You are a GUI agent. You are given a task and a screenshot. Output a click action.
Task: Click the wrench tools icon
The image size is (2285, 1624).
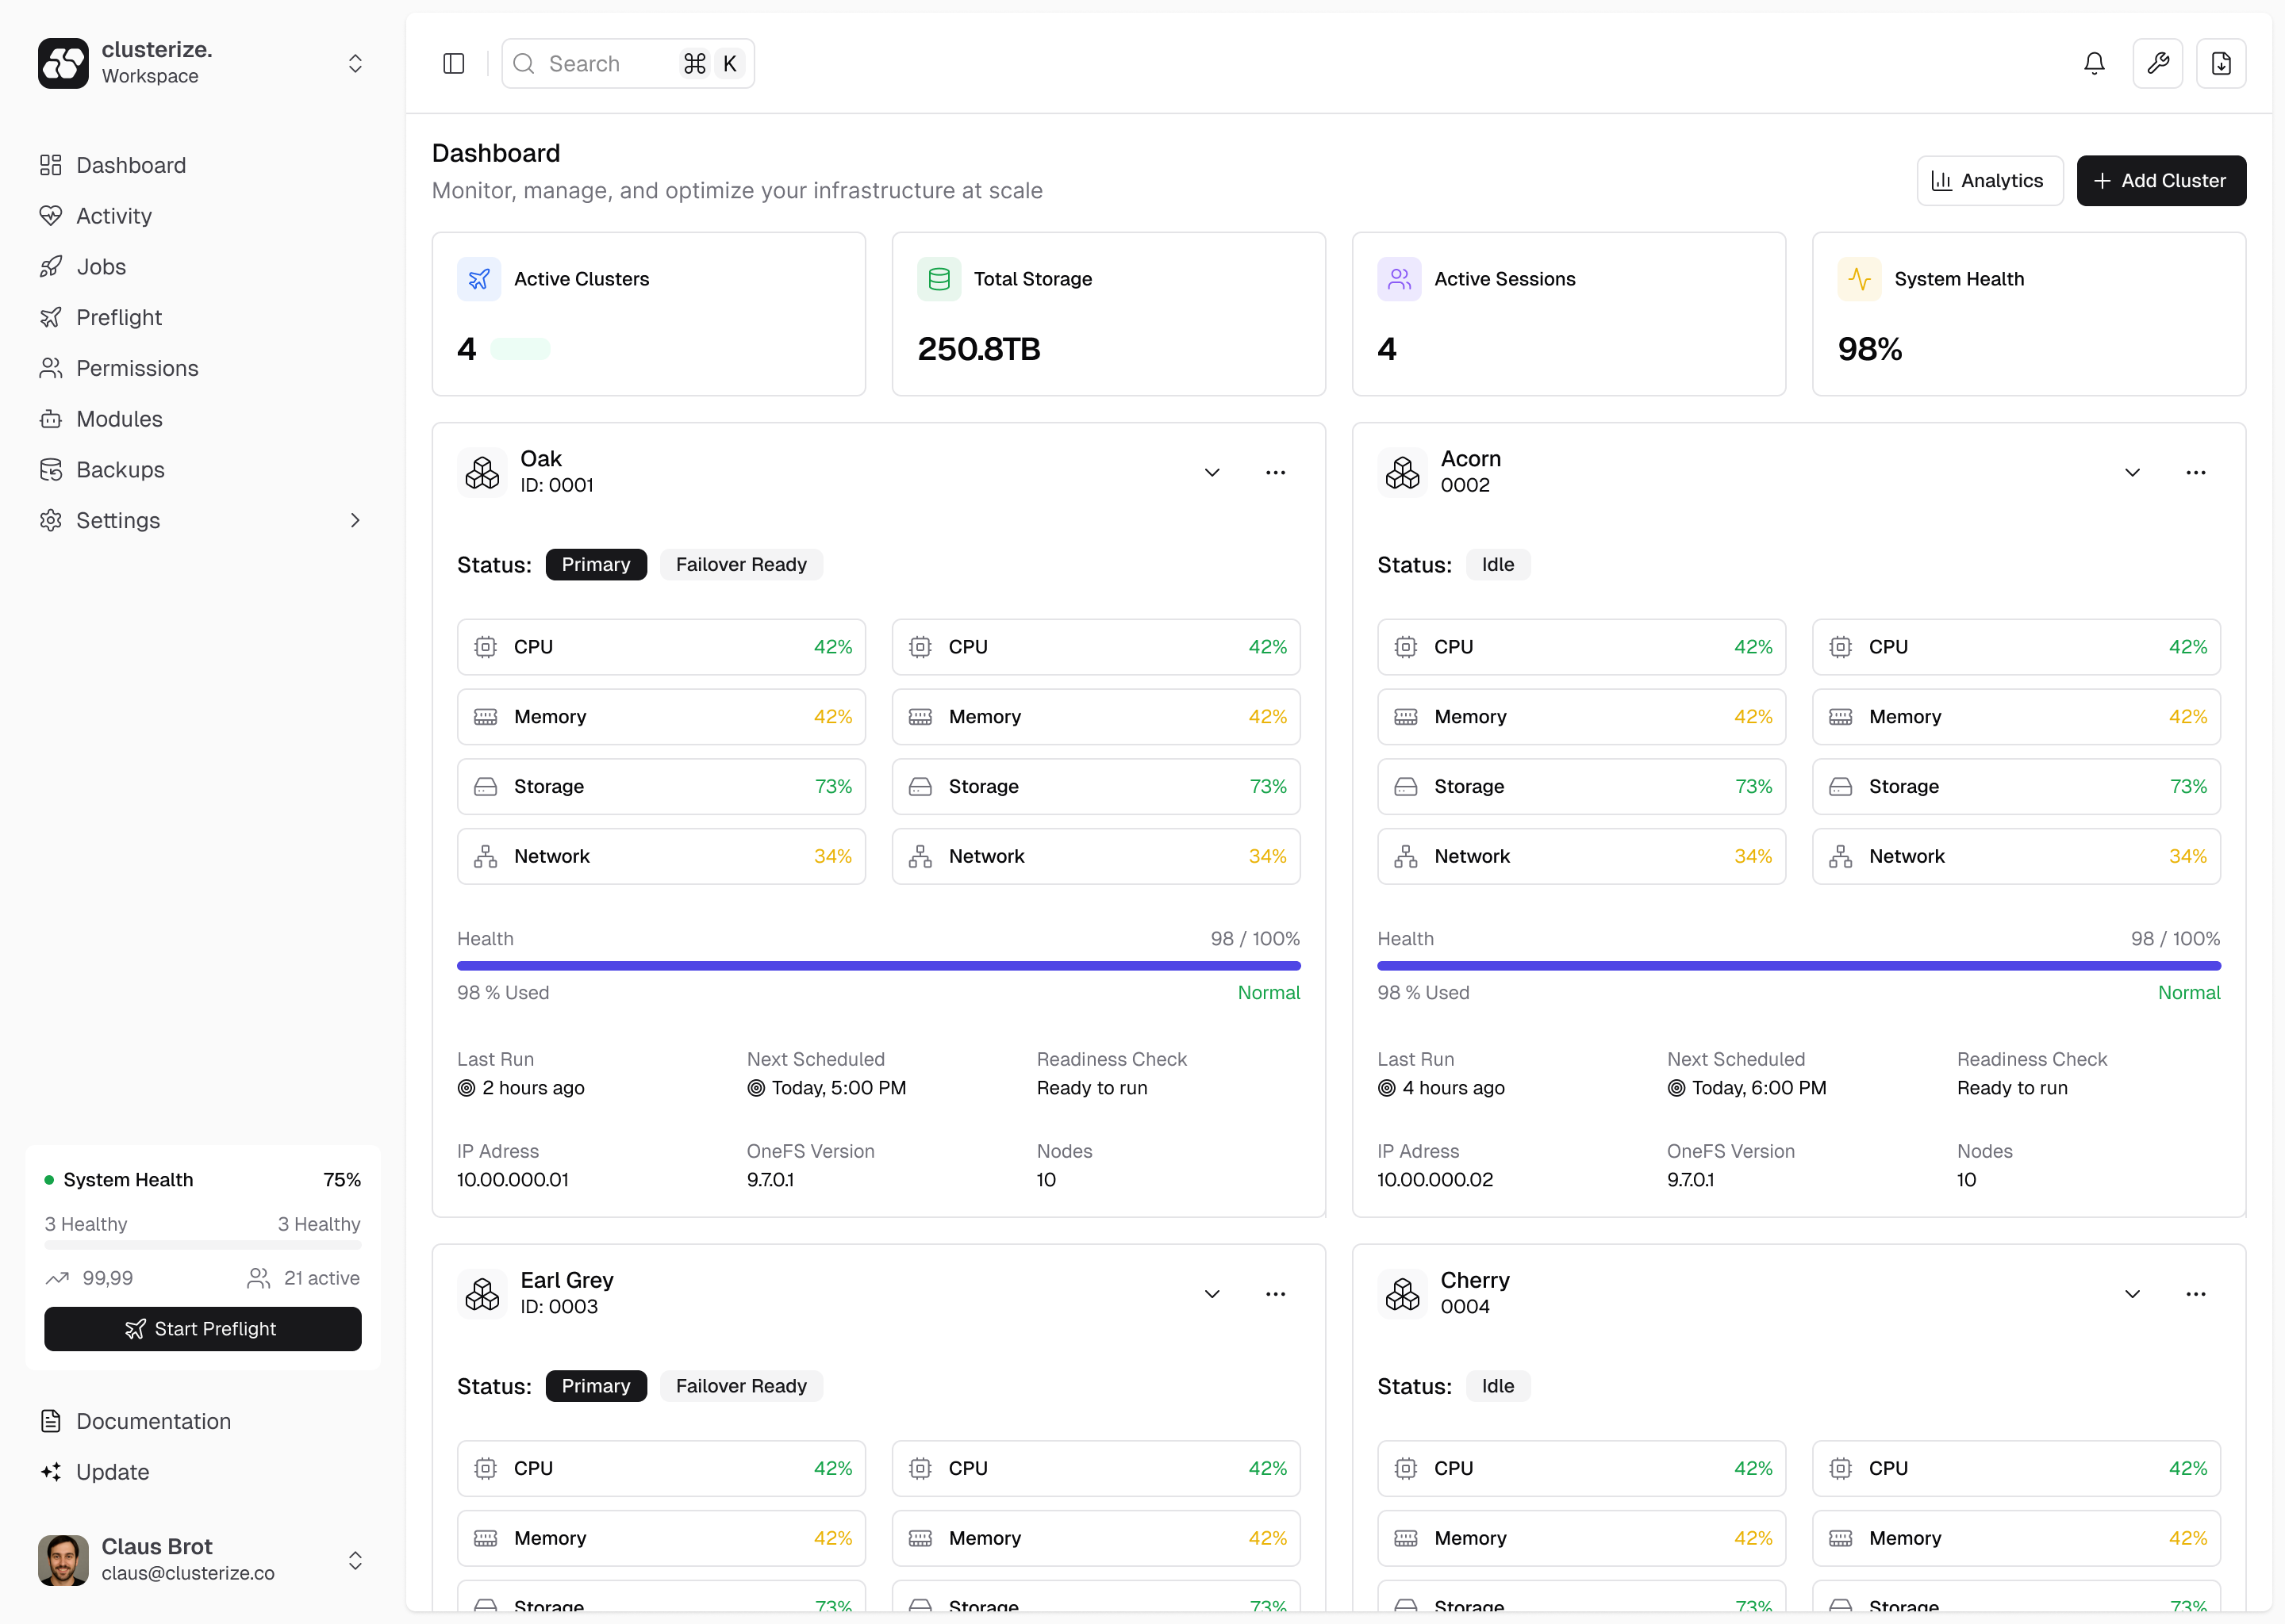(2157, 64)
